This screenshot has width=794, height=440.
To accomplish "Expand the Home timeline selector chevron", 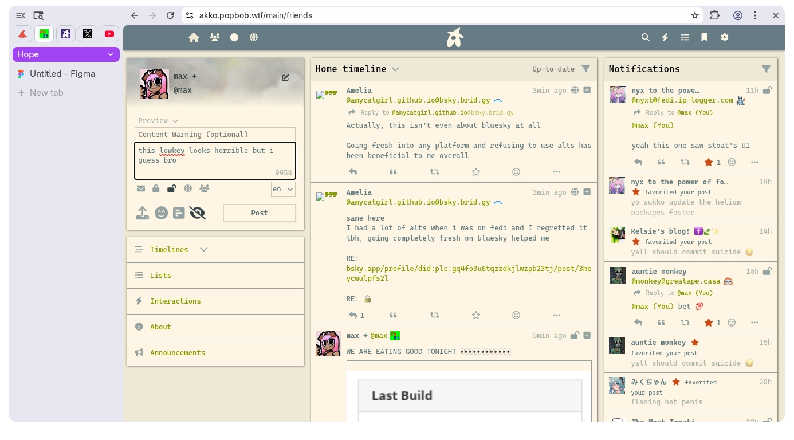I will pyautogui.click(x=395, y=69).
